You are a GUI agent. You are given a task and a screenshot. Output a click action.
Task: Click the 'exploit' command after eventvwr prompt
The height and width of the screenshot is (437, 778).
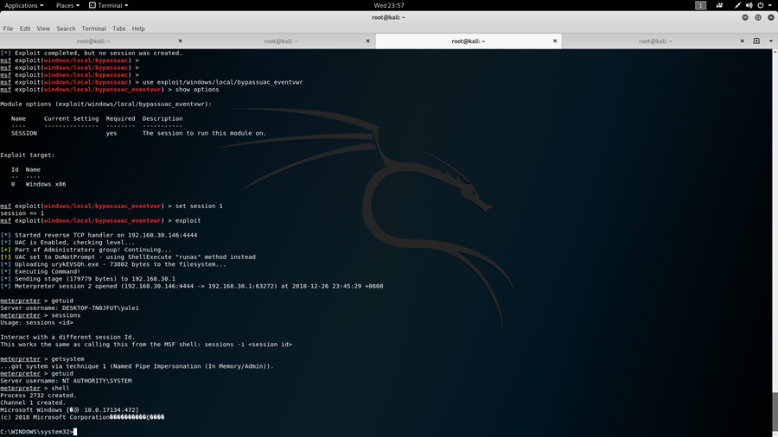[x=188, y=221]
